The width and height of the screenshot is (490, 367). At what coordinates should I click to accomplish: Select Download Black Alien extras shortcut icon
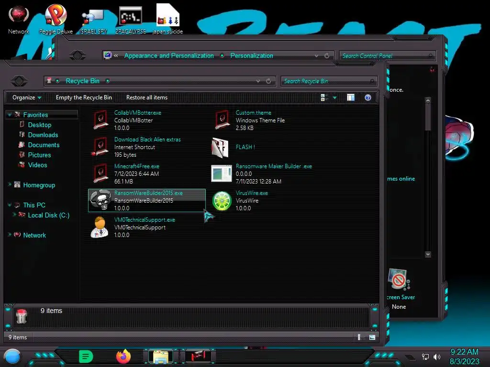tap(100, 147)
